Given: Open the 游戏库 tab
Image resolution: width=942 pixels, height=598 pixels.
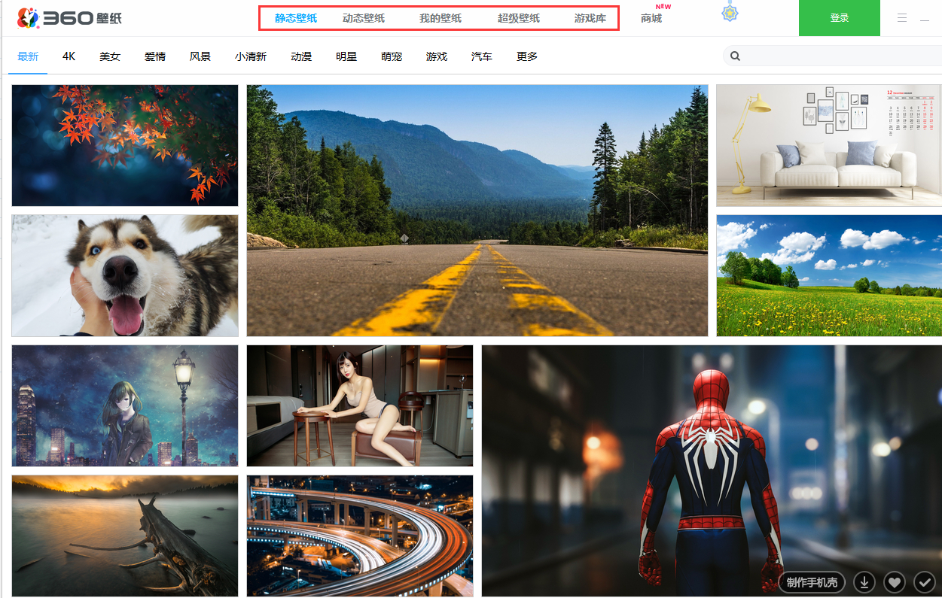Looking at the screenshot, I should point(590,18).
